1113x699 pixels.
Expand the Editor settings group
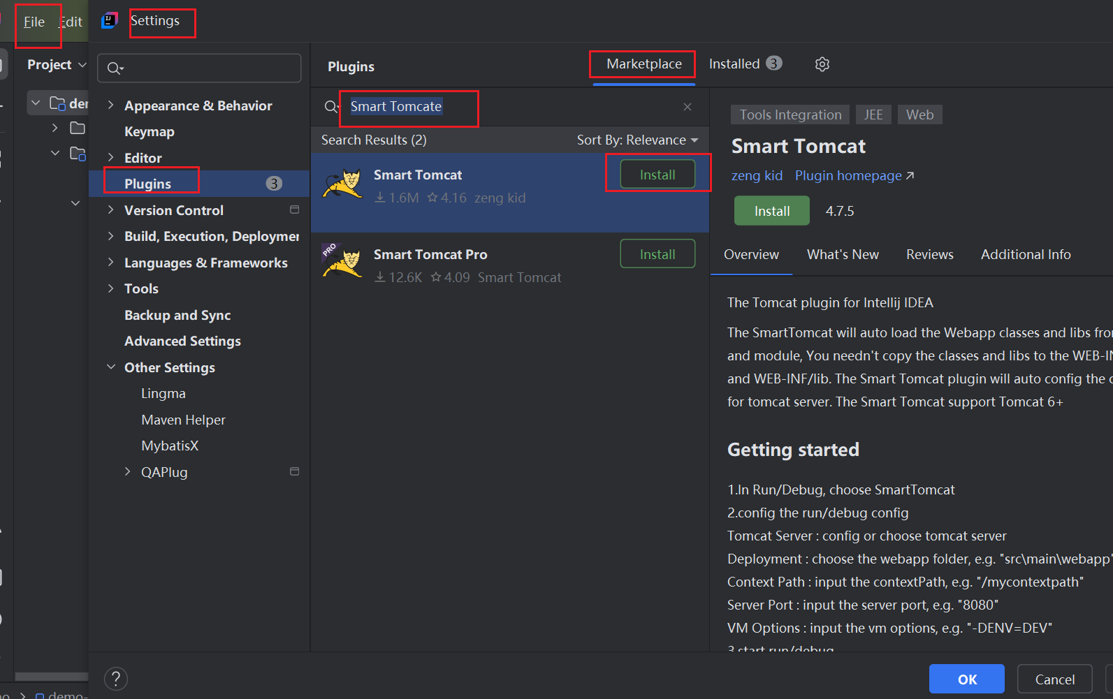(x=110, y=157)
